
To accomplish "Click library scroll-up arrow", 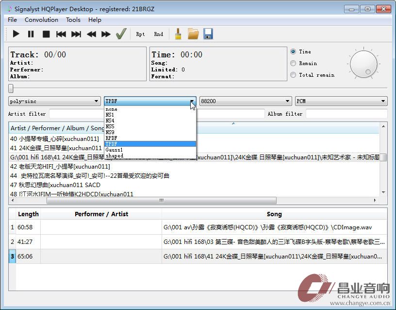I will click(x=383, y=126).
